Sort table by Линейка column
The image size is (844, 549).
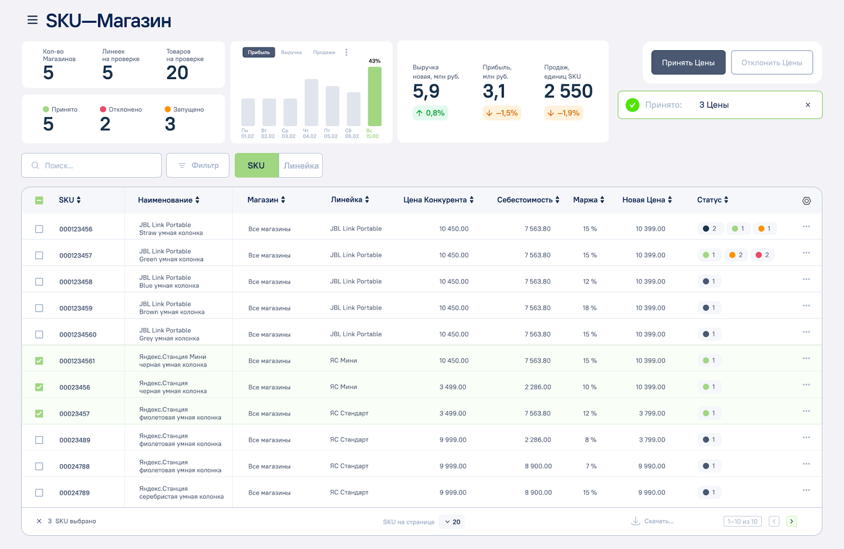coord(350,200)
